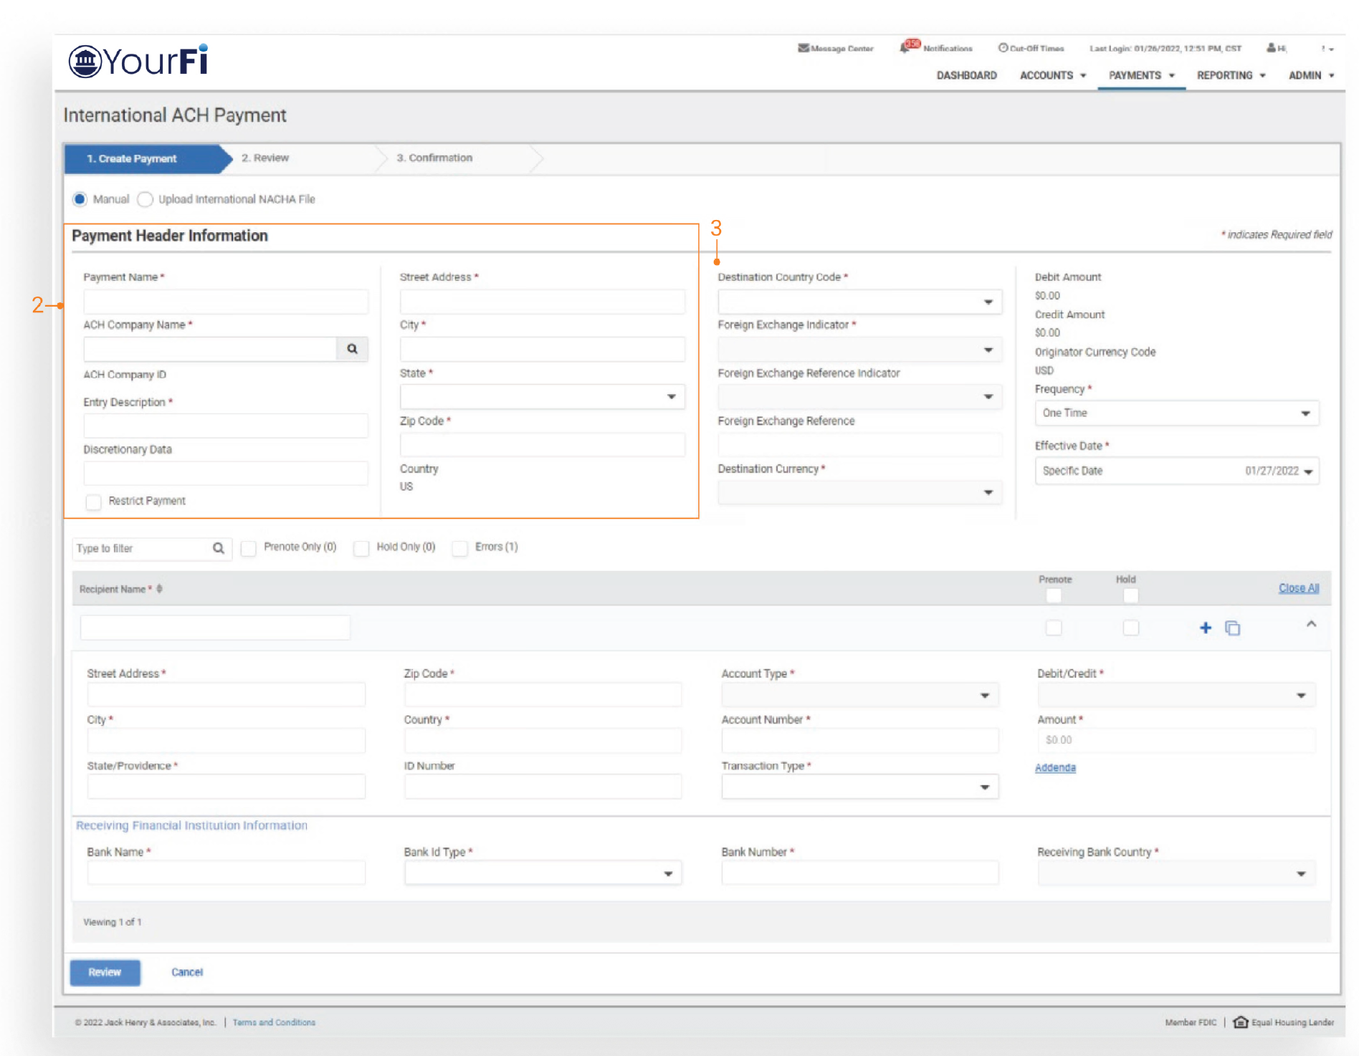Click the ACH Company Name search magnifier icon
This screenshot has height=1056, width=1359.
click(352, 349)
